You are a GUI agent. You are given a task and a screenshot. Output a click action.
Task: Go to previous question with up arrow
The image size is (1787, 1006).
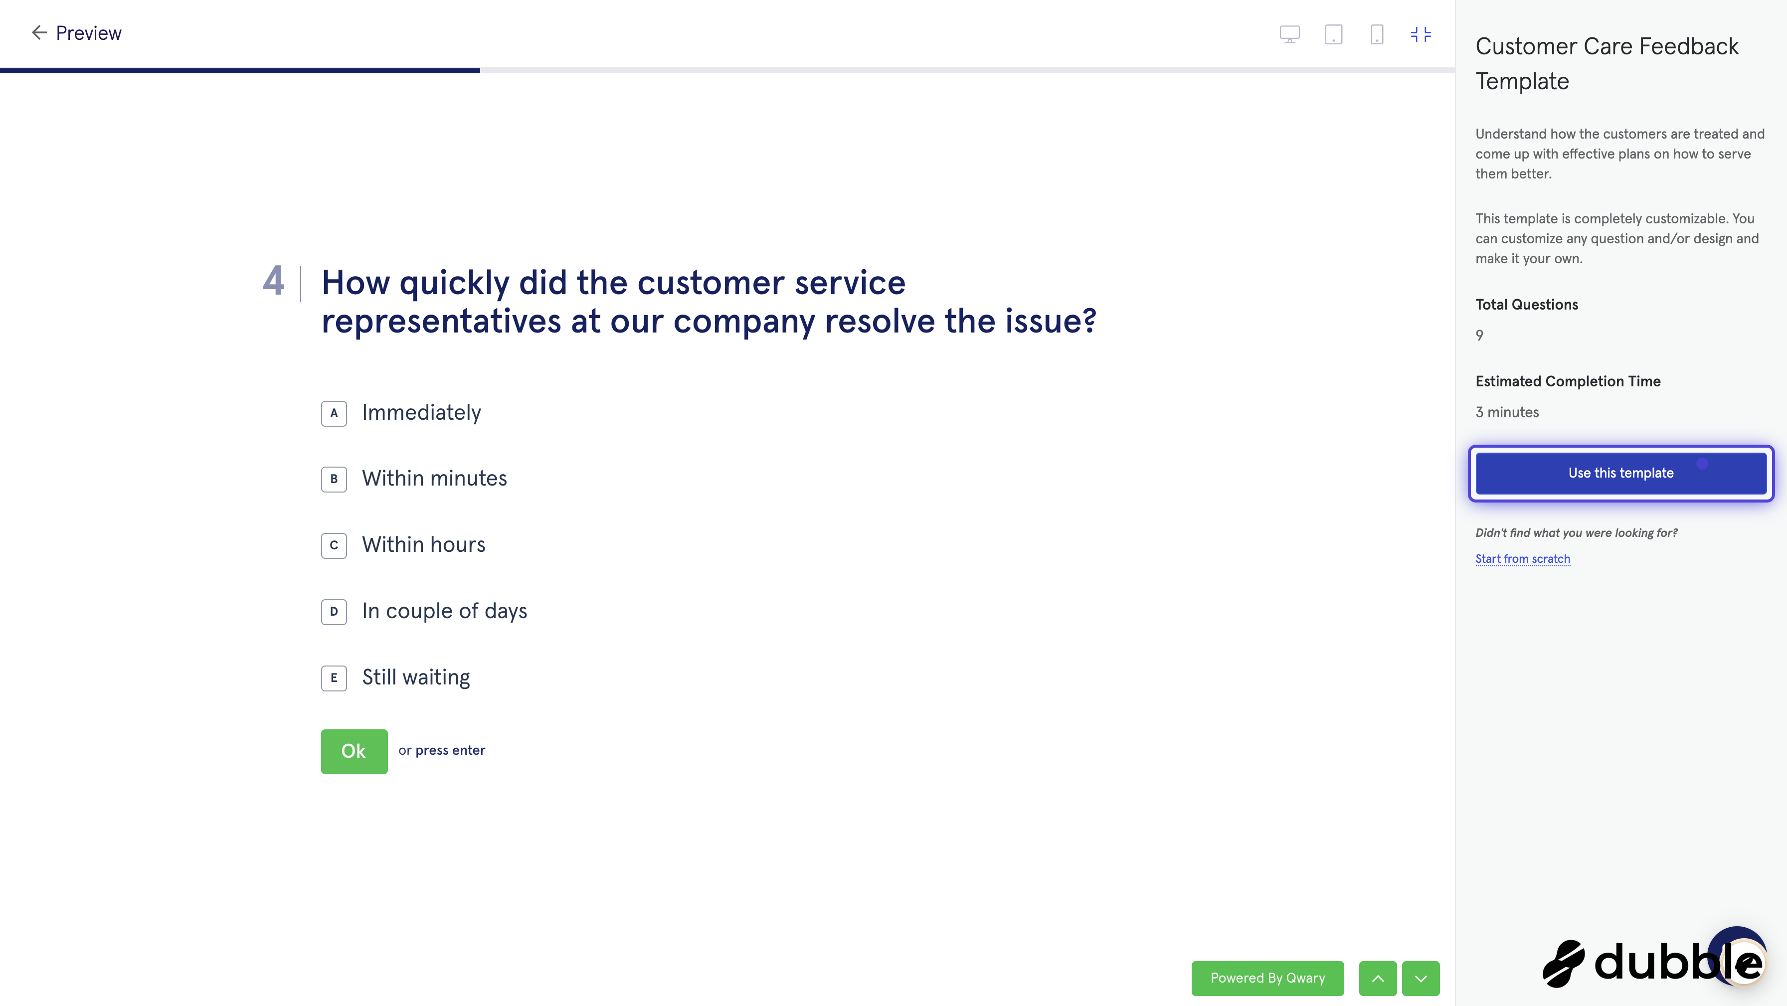click(x=1378, y=978)
